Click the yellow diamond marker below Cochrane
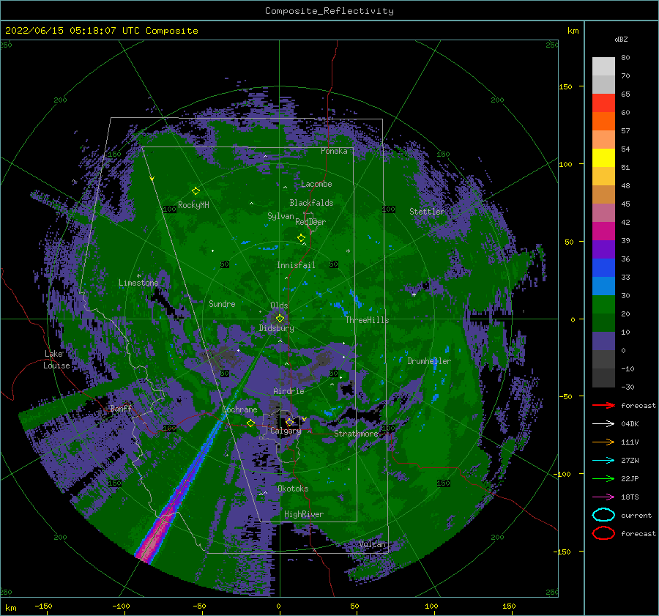659x616 pixels. [x=250, y=423]
